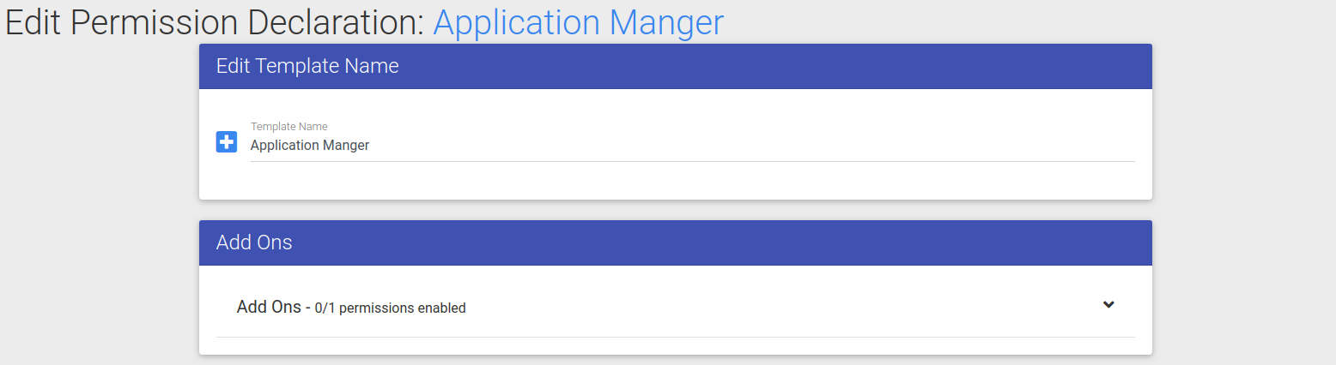Click the blue plus icon beside Template Name
This screenshot has width=1336, height=365.
click(x=227, y=142)
